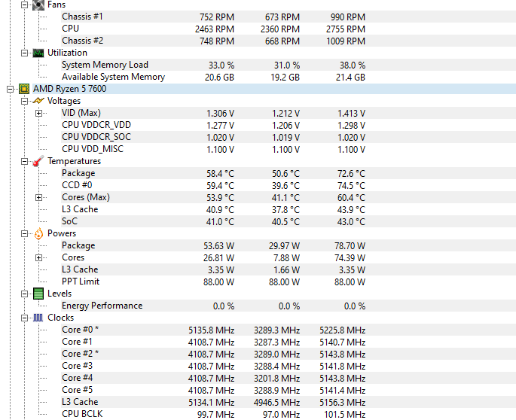The image size is (516, 420).
Task: Collapse the Fans group
Action: (24, 5)
